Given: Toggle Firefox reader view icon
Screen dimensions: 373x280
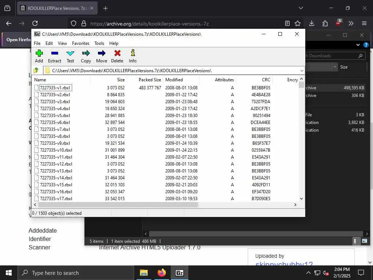Looking at the screenshot, I should click(287, 23).
